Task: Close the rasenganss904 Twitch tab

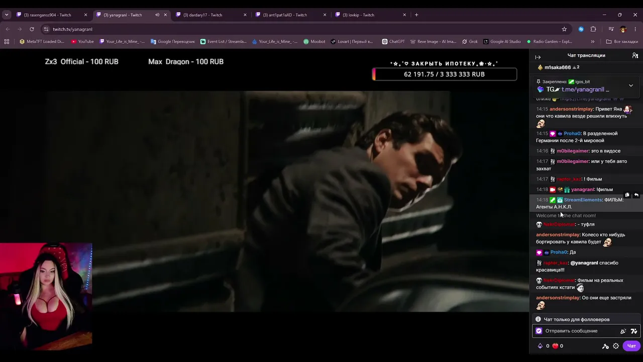Action: pos(85,15)
